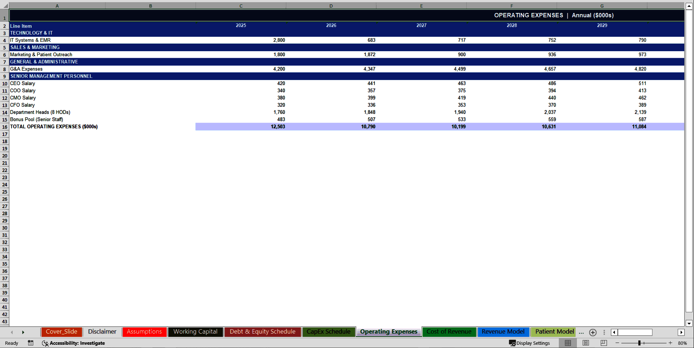The width and height of the screenshot is (694, 348).
Task: Add a new worksheet with plus icon
Action: click(x=592, y=332)
